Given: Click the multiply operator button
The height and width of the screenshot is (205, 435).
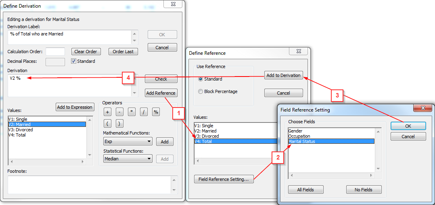Looking at the screenshot, I should click(x=132, y=112).
